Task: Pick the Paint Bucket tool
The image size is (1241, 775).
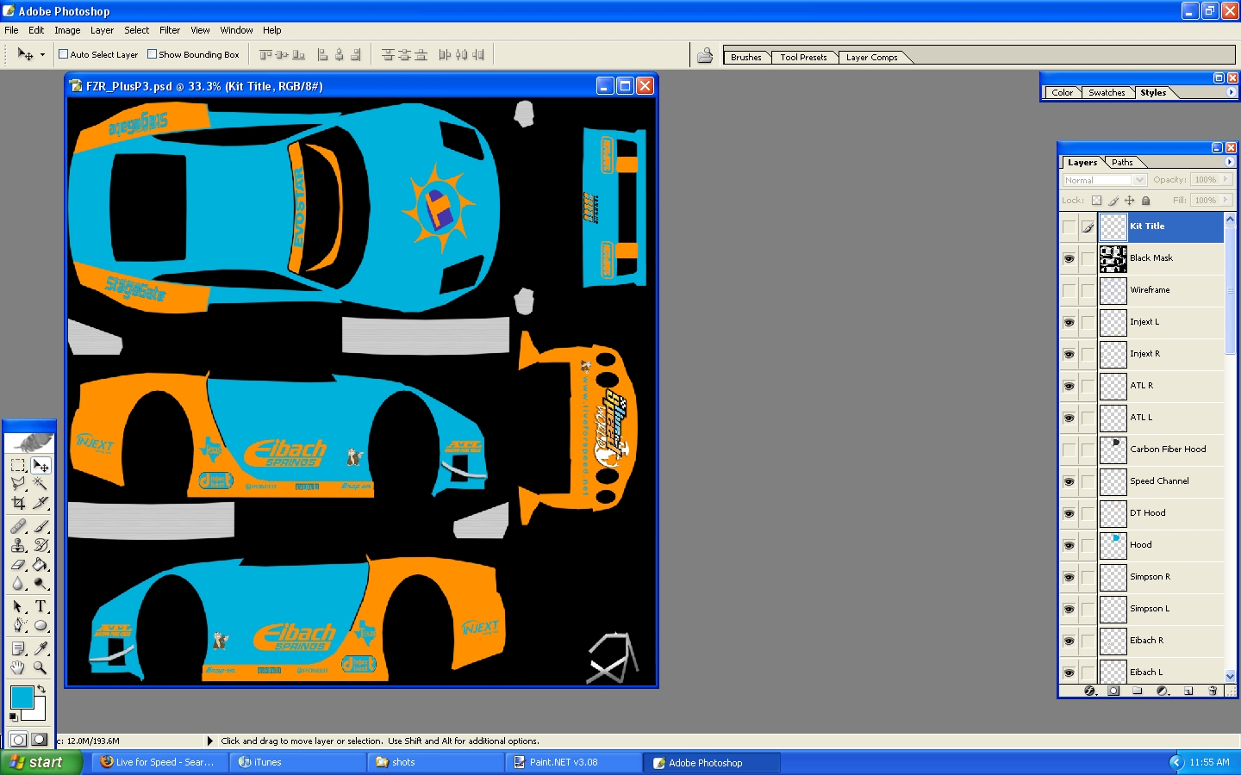Action: tap(41, 565)
